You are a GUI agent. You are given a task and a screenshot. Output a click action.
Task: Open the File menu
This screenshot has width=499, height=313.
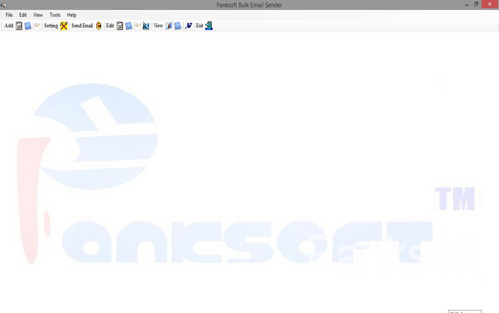[x=8, y=15]
